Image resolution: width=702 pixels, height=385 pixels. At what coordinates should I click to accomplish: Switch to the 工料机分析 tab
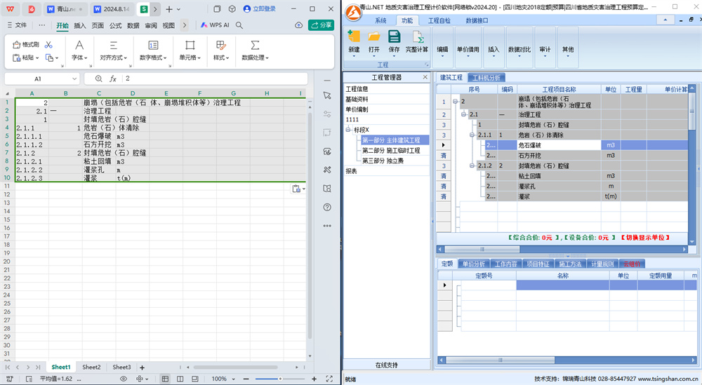pyautogui.click(x=486, y=77)
